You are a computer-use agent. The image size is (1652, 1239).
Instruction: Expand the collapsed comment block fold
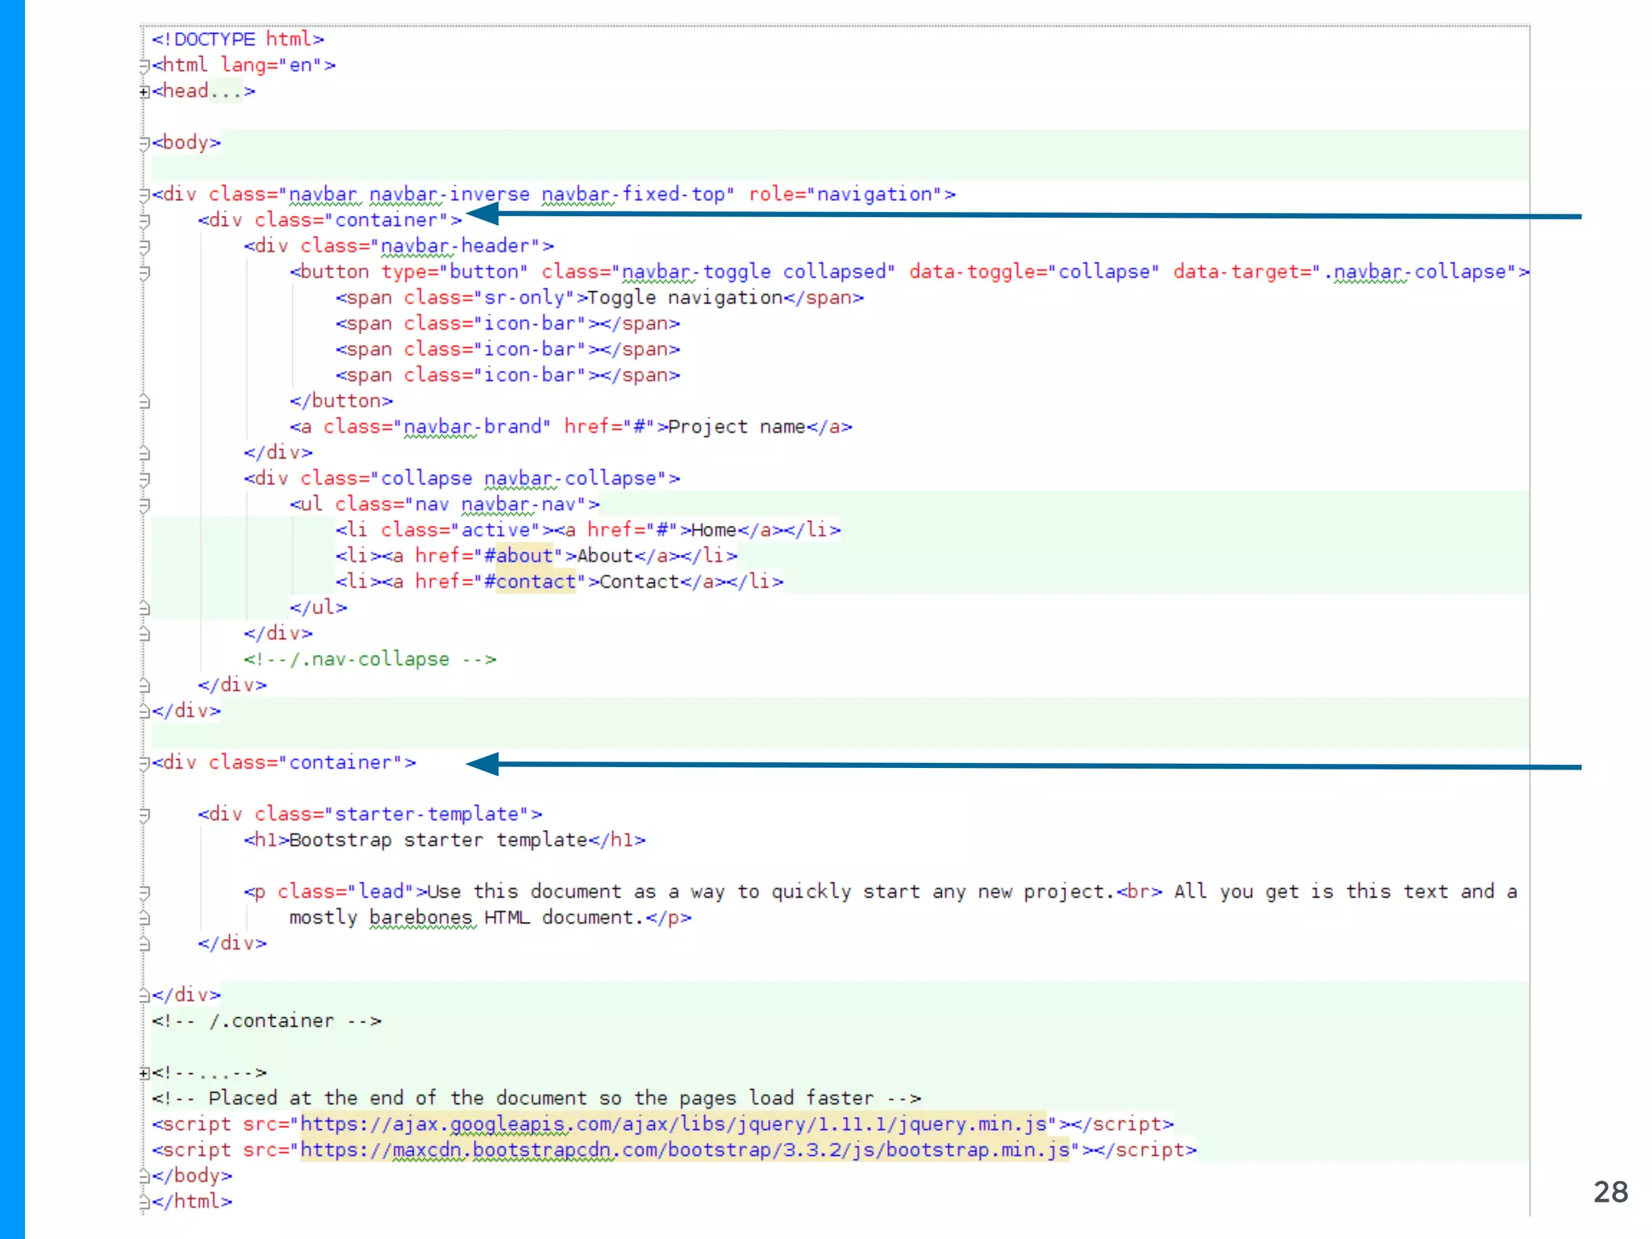(144, 1073)
